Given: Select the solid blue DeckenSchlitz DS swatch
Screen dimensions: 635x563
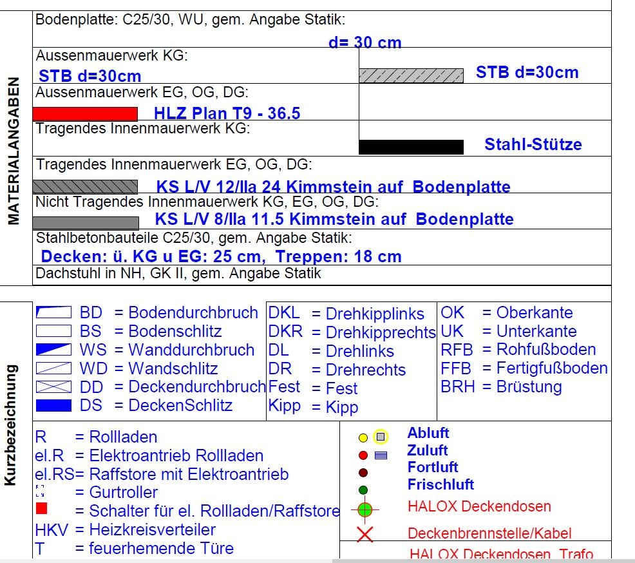Looking at the screenshot, I should (53, 406).
